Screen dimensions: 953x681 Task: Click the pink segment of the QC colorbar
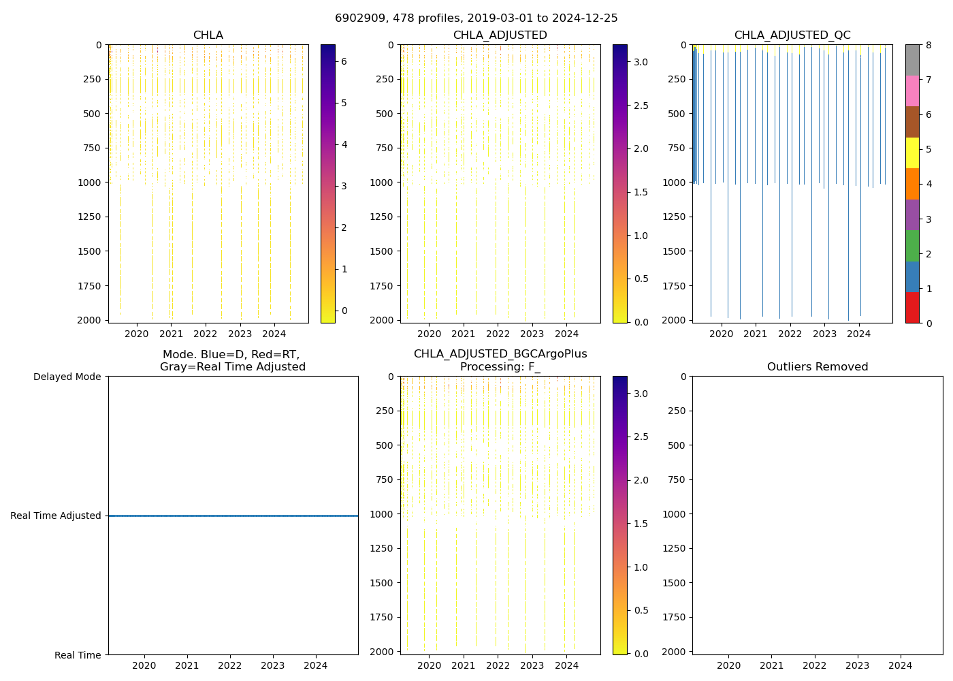click(912, 91)
